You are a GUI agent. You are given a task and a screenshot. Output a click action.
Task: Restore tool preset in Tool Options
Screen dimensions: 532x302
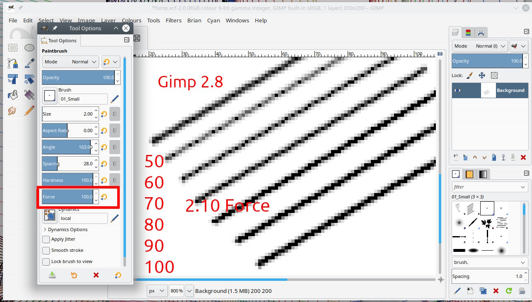coord(74,275)
